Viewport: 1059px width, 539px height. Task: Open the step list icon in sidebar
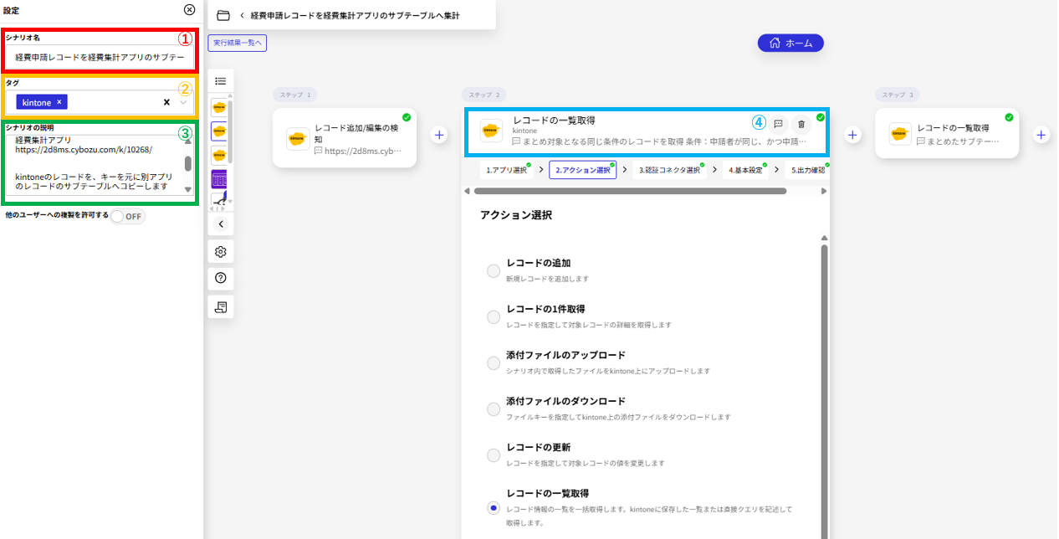[221, 81]
